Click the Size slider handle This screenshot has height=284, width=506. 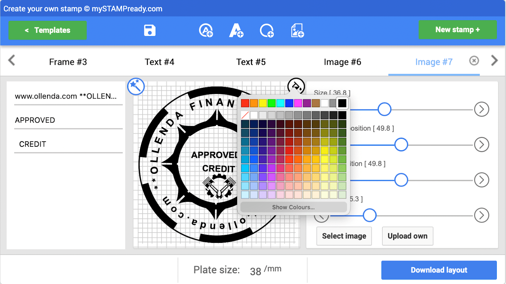coord(385,109)
